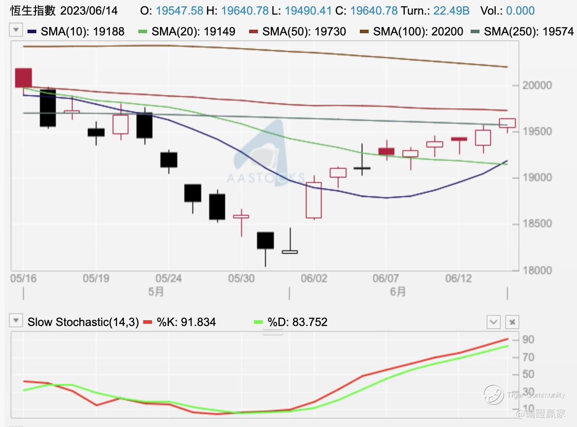
Task: Click the 06/07 date axis label
Action: click(x=386, y=279)
